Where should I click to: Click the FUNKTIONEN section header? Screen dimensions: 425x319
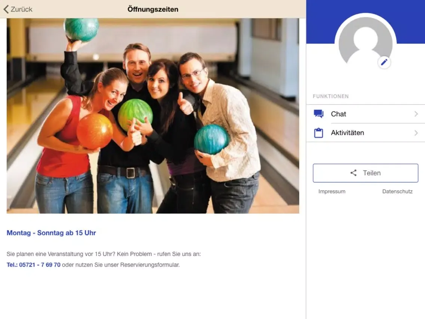330,96
